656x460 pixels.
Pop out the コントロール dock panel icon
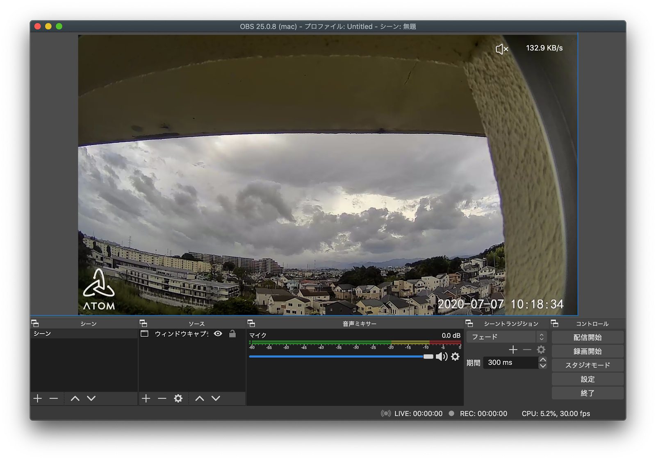coord(555,323)
